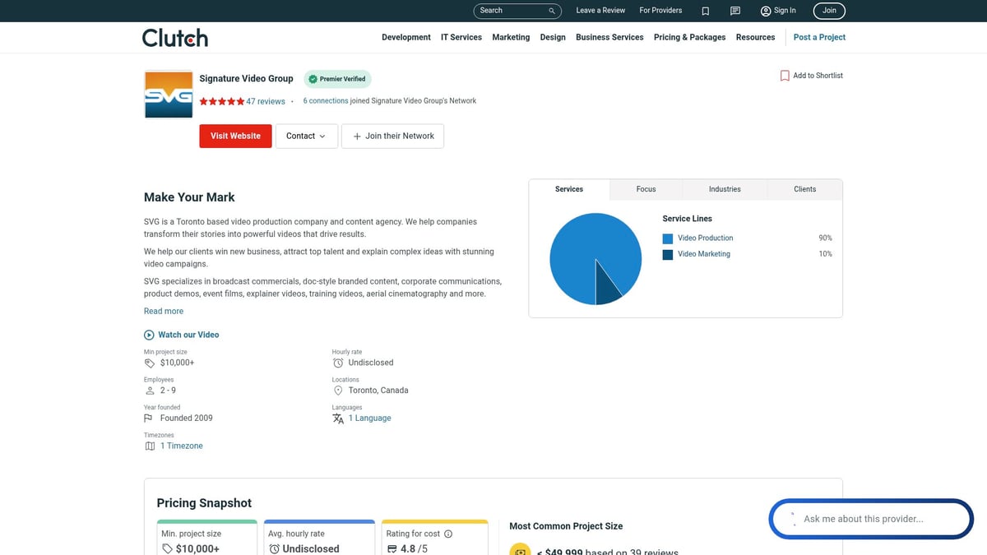
Task: Switch to the Industries tab
Action: [725, 189]
